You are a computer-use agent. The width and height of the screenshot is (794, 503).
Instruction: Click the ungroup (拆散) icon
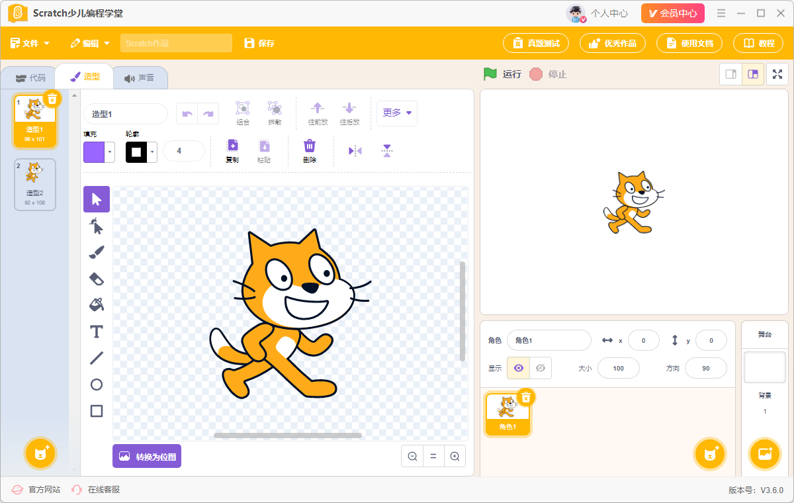(x=275, y=113)
